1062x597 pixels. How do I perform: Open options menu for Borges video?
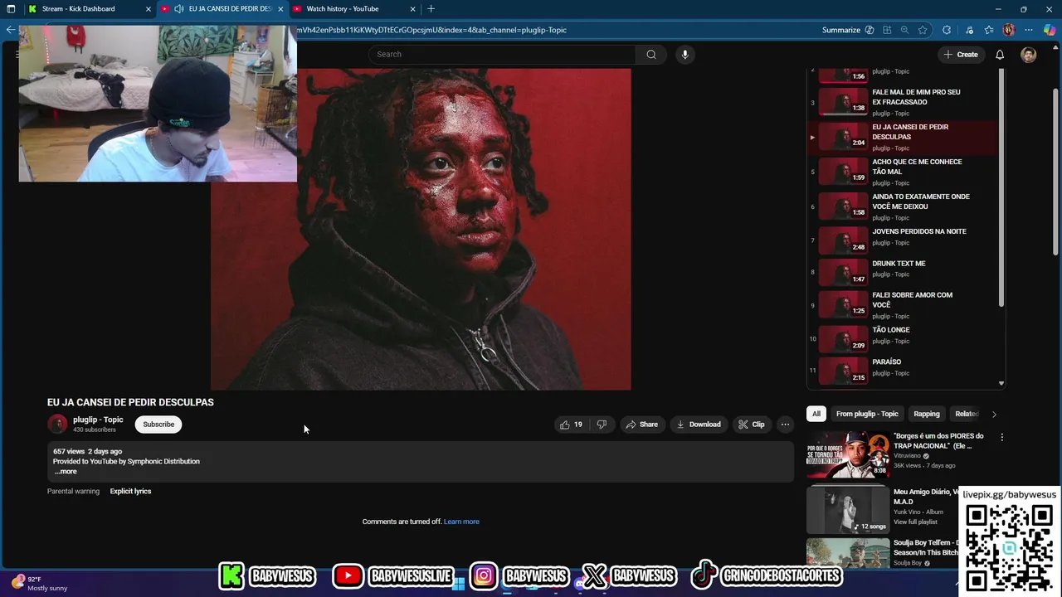click(x=1001, y=437)
